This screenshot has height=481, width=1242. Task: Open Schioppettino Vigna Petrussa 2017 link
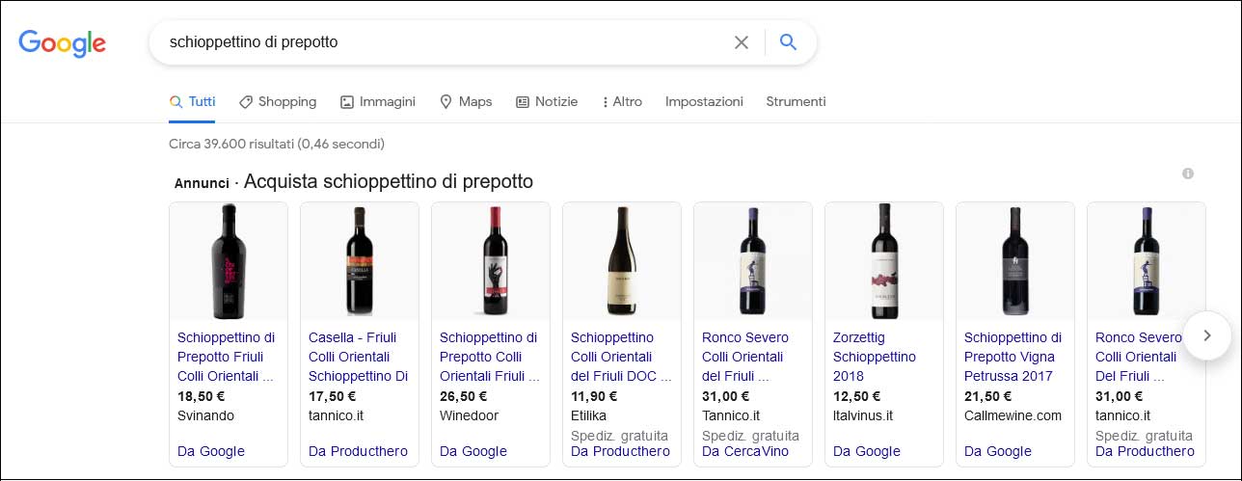tap(1012, 357)
